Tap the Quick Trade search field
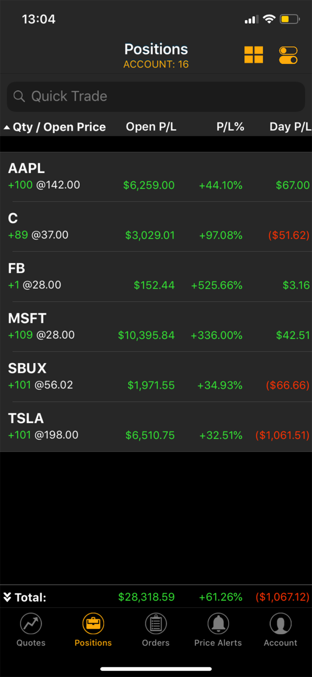 click(x=156, y=96)
